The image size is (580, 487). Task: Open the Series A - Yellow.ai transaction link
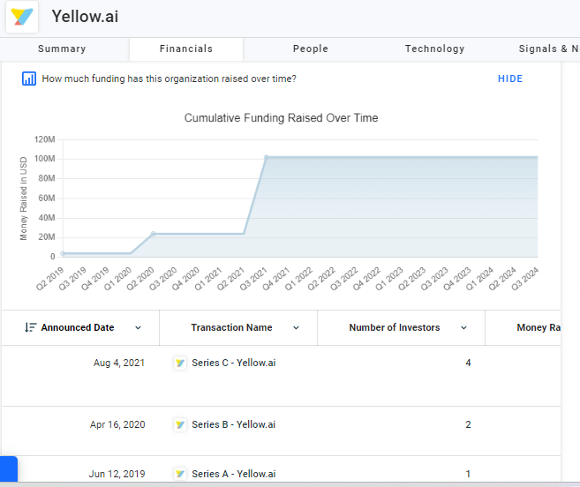[x=233, y=474]
